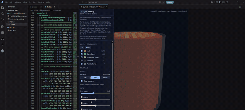Click the Update button
Image resolution: width=245 pixels, height=110 pixels.
click(x=170, y=2)
